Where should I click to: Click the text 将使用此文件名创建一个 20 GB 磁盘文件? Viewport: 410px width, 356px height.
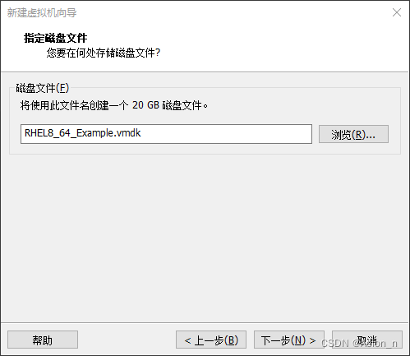[x=114, y=105]
